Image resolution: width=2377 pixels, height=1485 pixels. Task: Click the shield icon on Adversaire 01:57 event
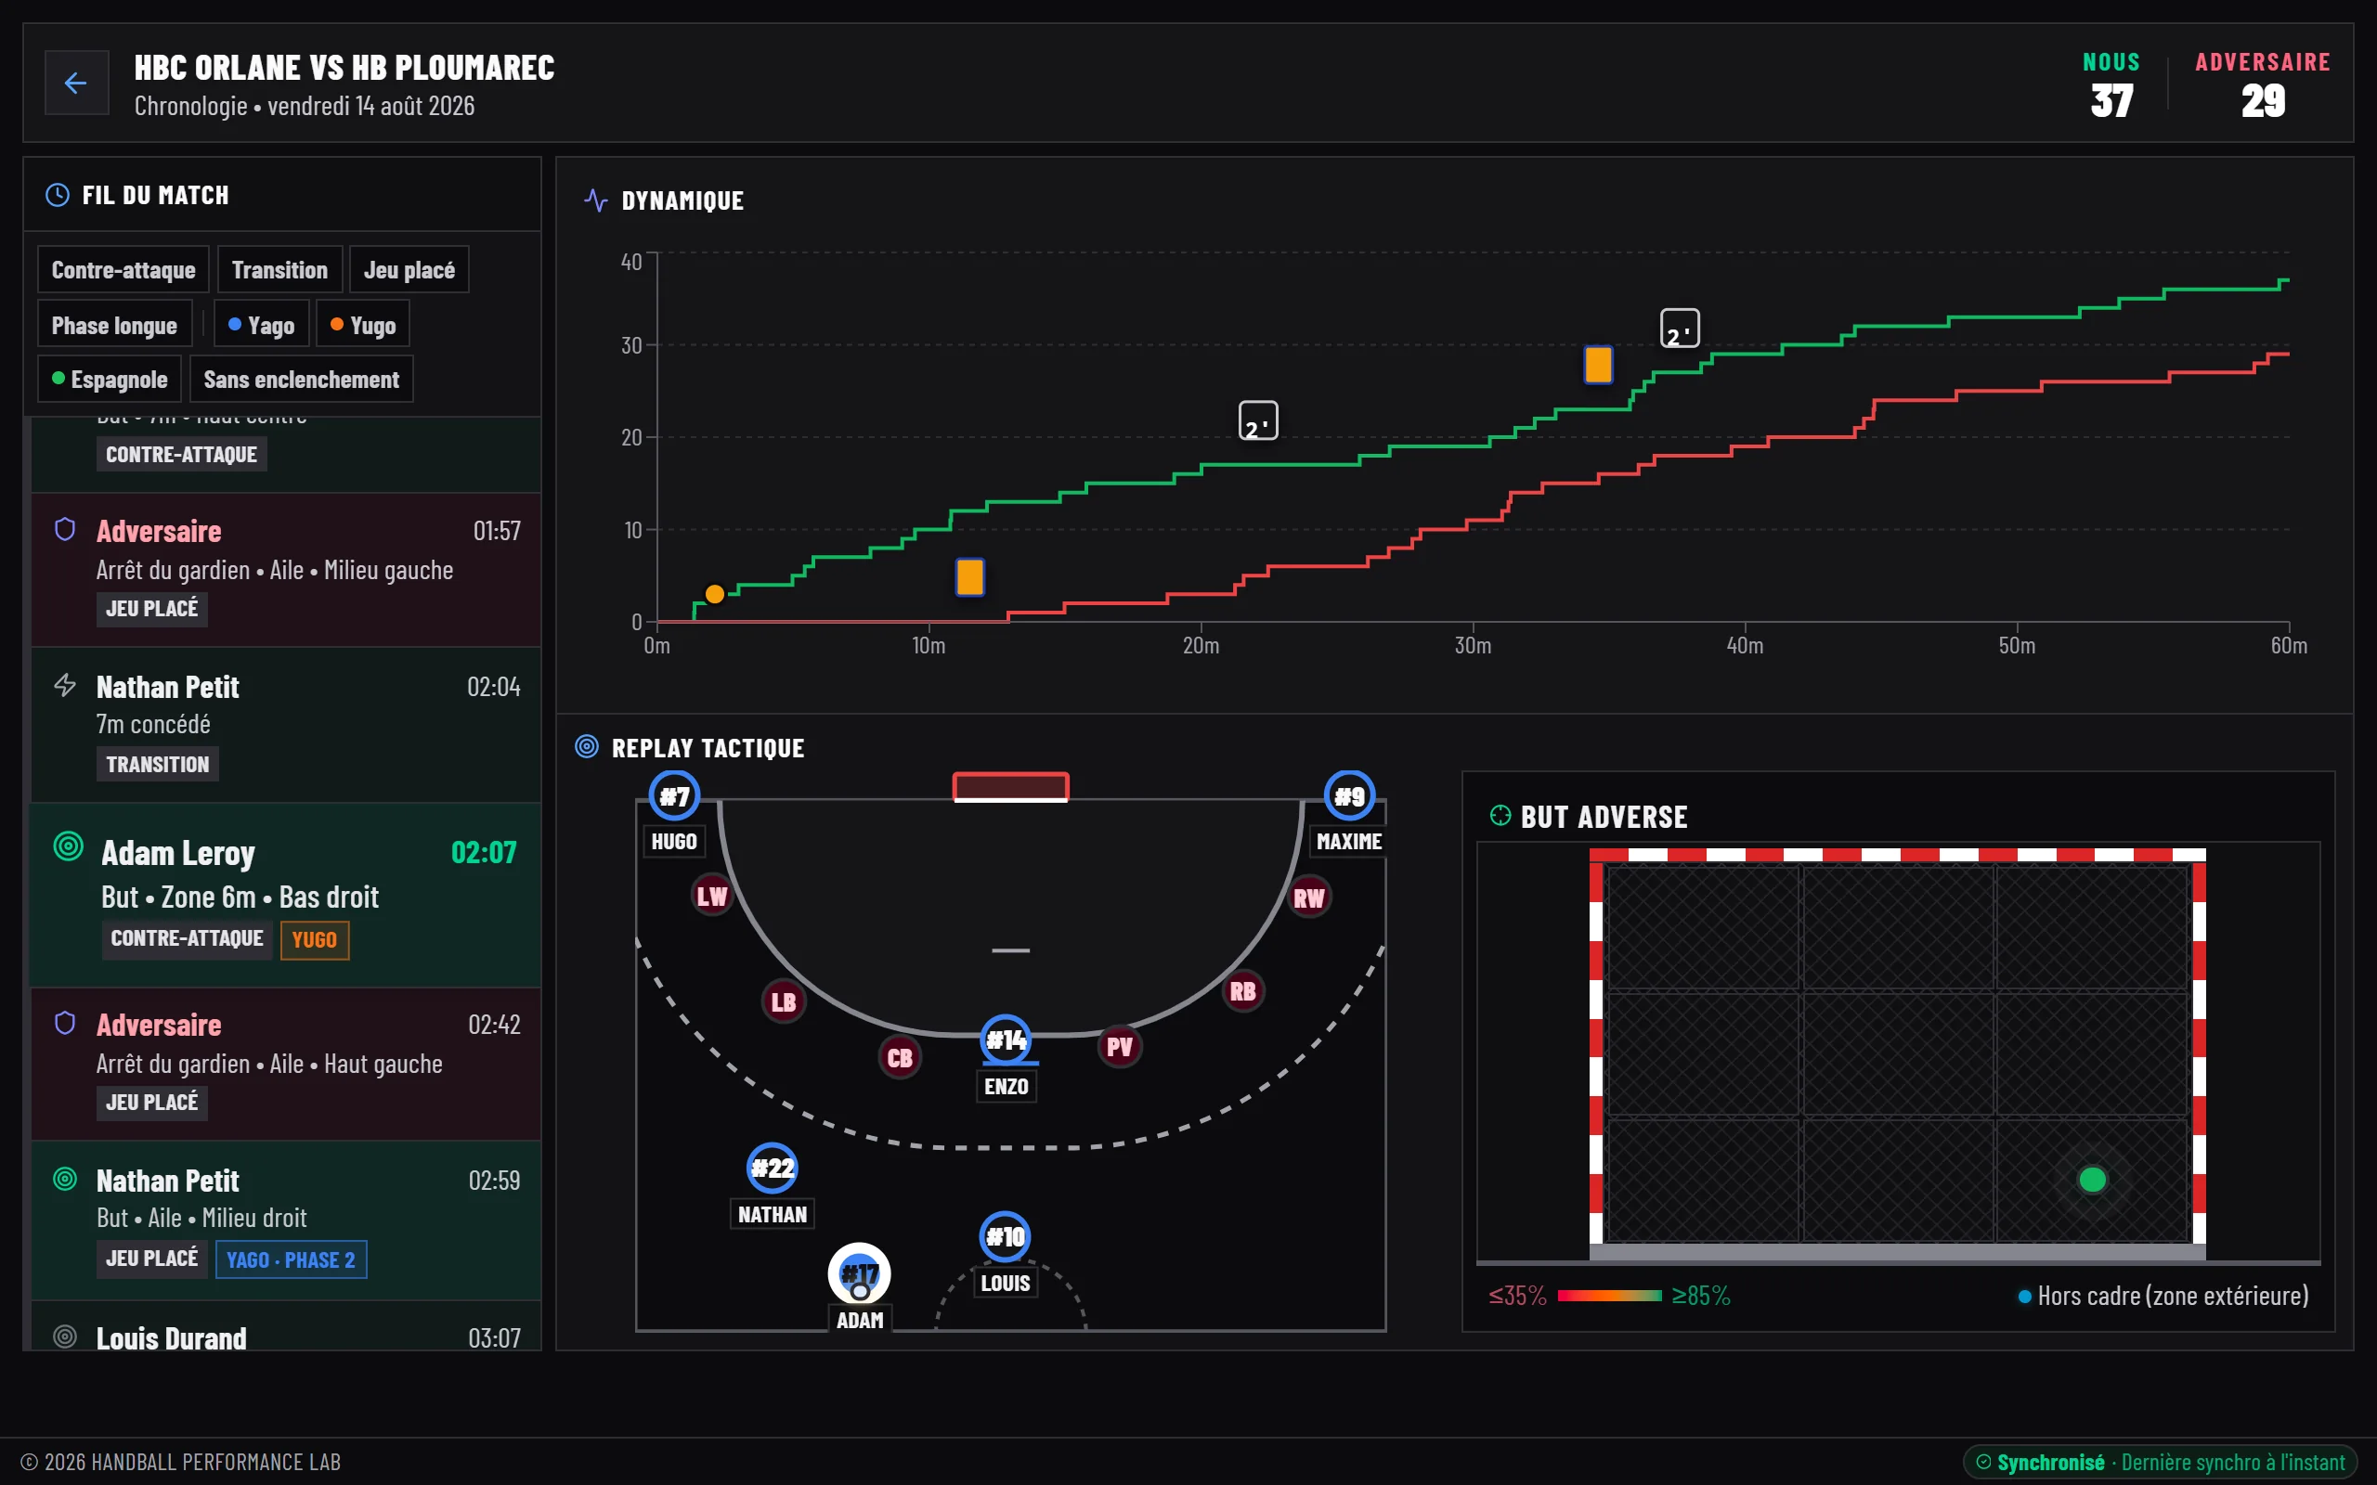click(x=65, y=530)
